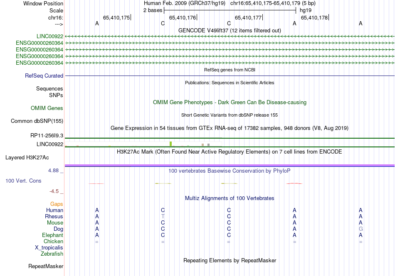This screenshot has height=276, width=395.
Task: Select the Zebrafish alignment row label
Action: [52, 254]
